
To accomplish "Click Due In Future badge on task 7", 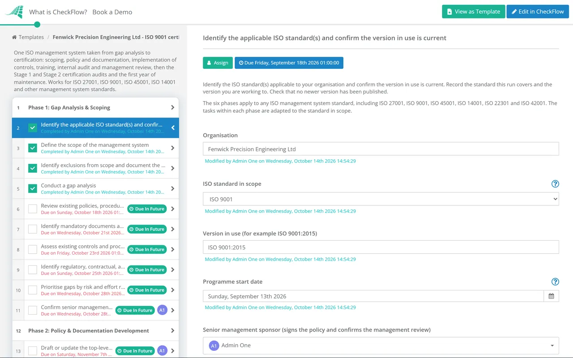I will 147,229.
